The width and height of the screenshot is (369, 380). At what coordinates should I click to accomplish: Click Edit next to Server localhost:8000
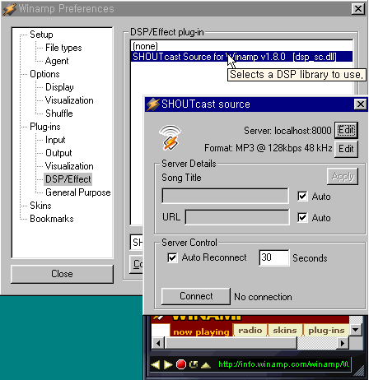click(346, 130)
